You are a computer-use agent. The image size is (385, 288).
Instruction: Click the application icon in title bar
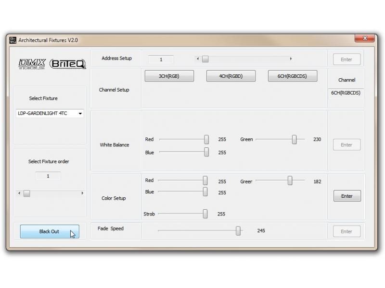pos(13,40)
